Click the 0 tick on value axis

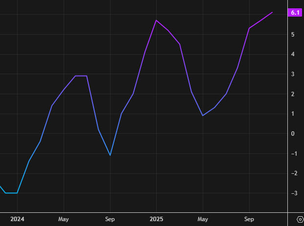(293, 134)
